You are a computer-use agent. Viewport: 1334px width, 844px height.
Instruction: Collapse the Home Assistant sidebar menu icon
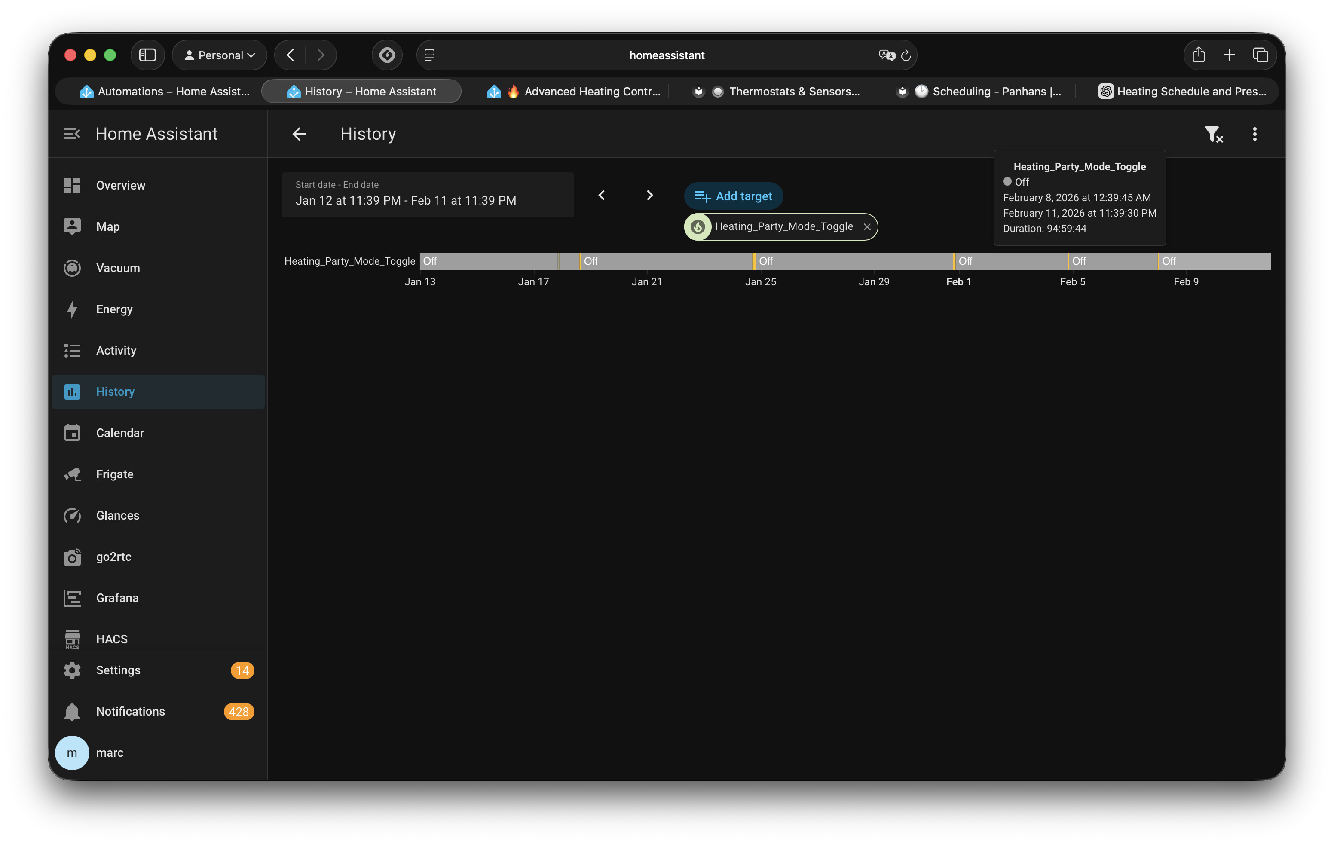72,134
